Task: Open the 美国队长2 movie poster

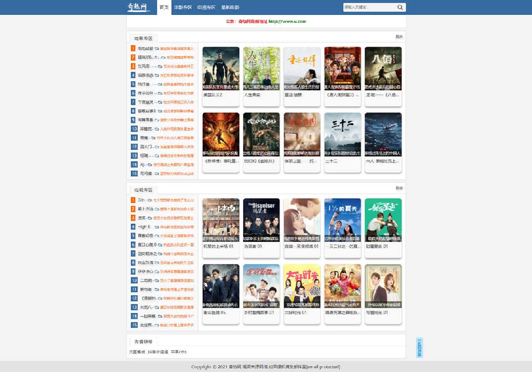Action: click(221, 69)
